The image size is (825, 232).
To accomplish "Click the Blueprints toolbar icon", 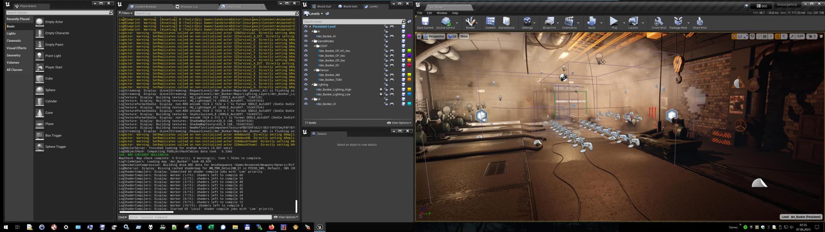I will pyautogui.click(x=549, y=23).
